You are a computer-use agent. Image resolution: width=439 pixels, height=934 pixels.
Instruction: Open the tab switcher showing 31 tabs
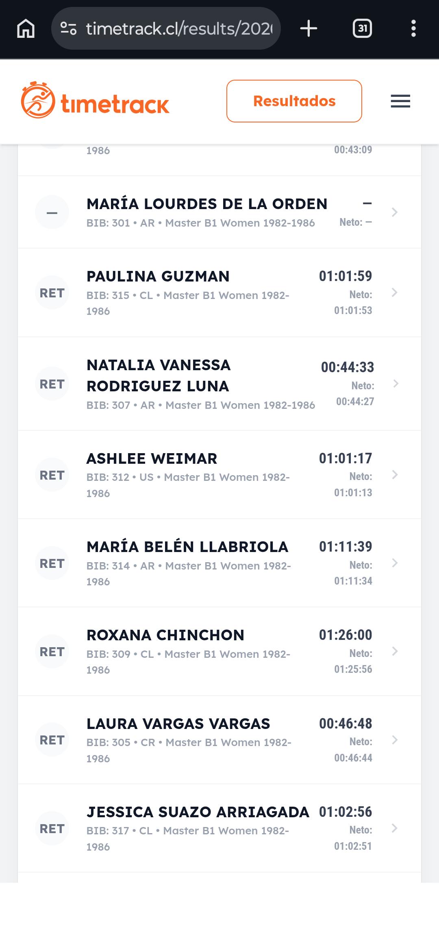coord(362,28)
